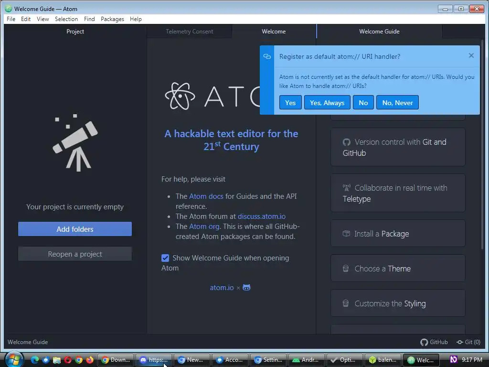The image size is (489, 367).
Task: Expand Version control with Git and GitHub
Action: coord(398,147)
